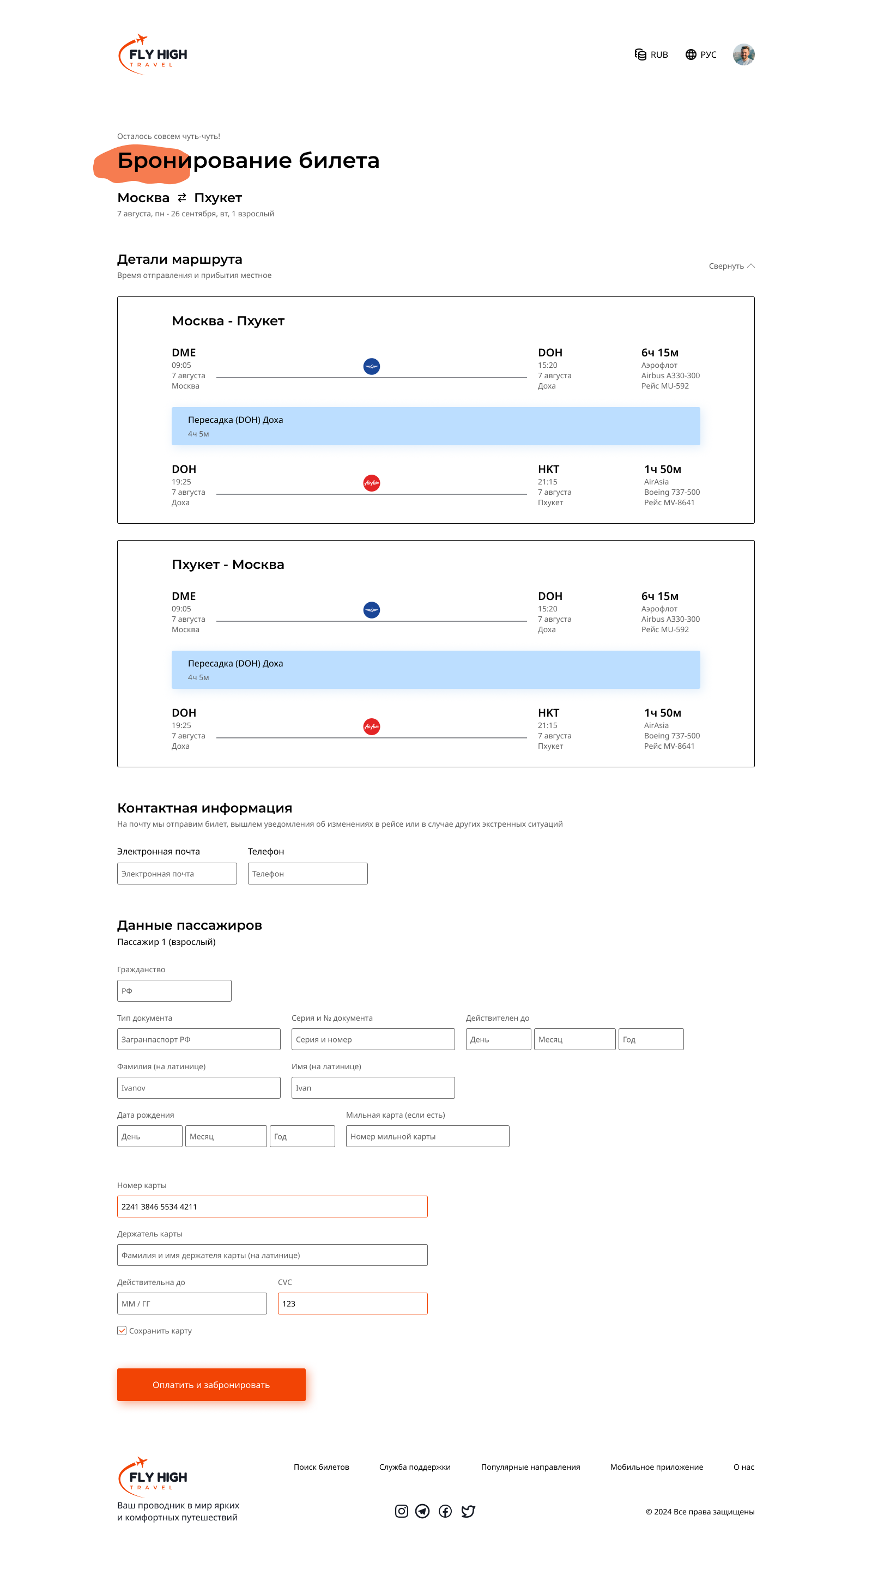872x1588 pixels.
Task: Click AirAsia airline icon in Пхукет - Москва card
Action: [371, 726]
